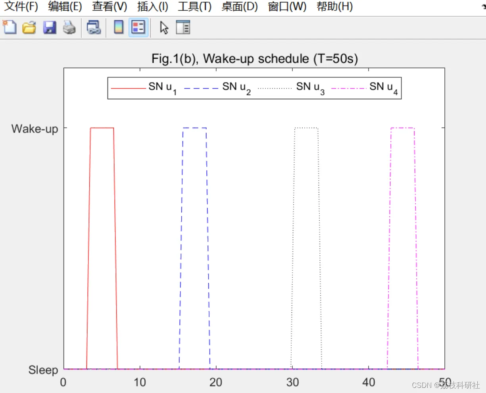Select the magenta dash-dot SN u4 pulse
This screenshot has width=486, height=393.
(x=402, y=128)
